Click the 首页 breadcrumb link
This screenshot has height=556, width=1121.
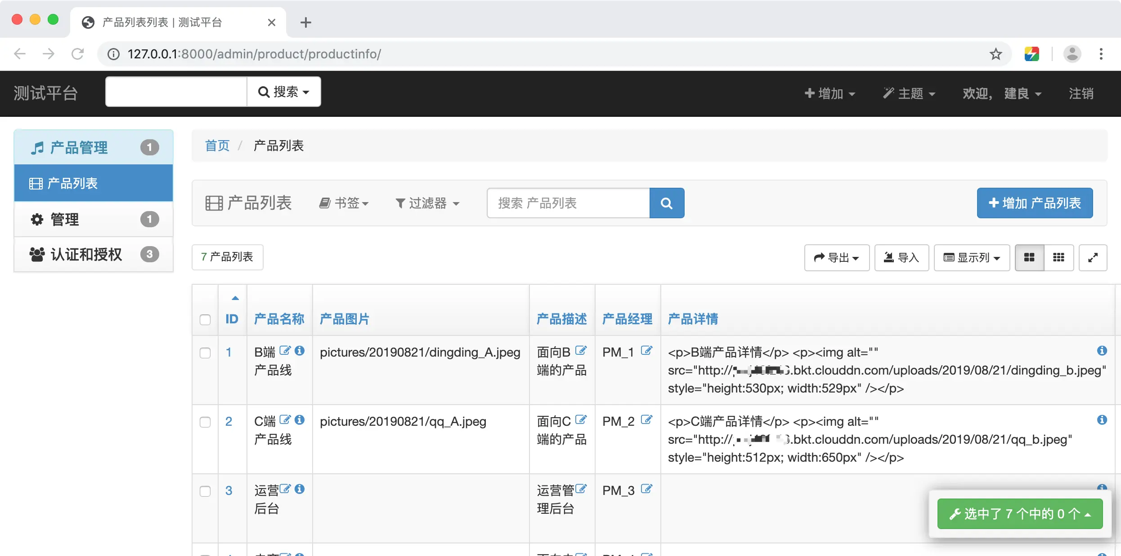217,146
